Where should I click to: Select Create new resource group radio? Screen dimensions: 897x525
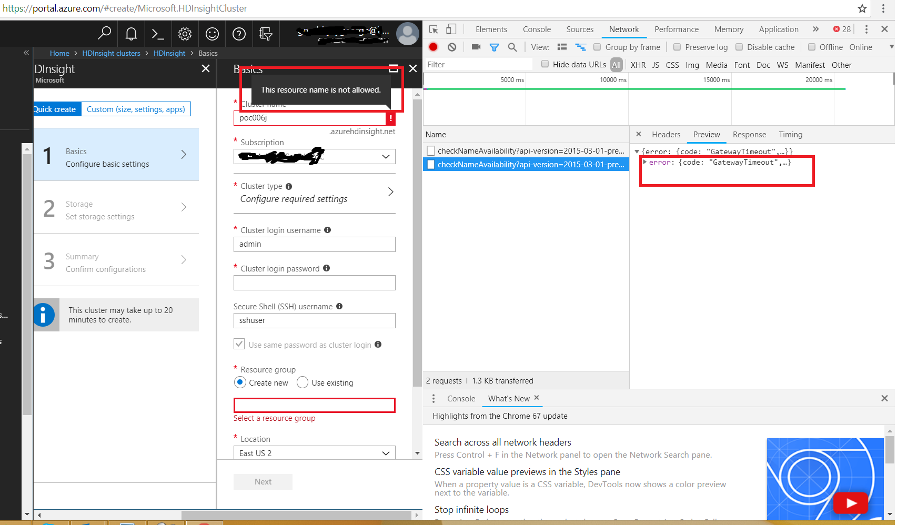[x=240, y=382]
